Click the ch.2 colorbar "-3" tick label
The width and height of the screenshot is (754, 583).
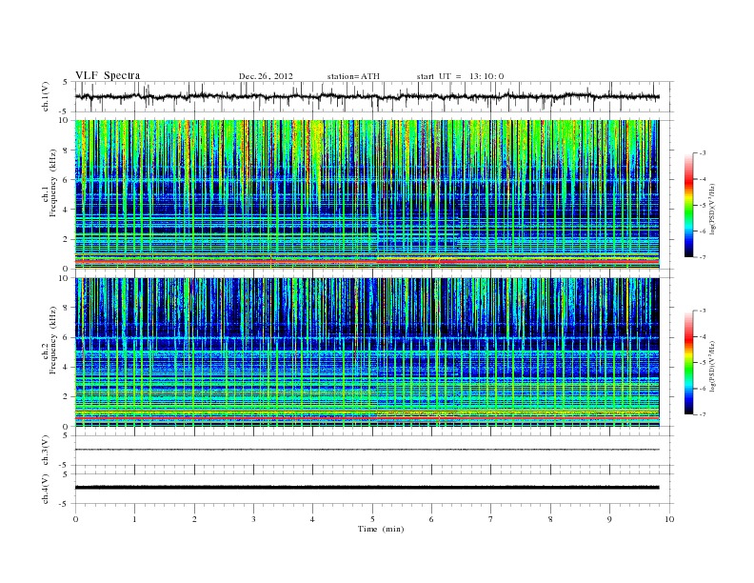[703, 311]
